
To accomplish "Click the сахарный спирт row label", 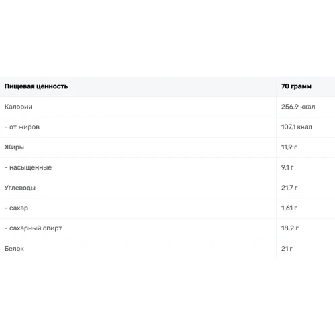I will tap(33, 228).
